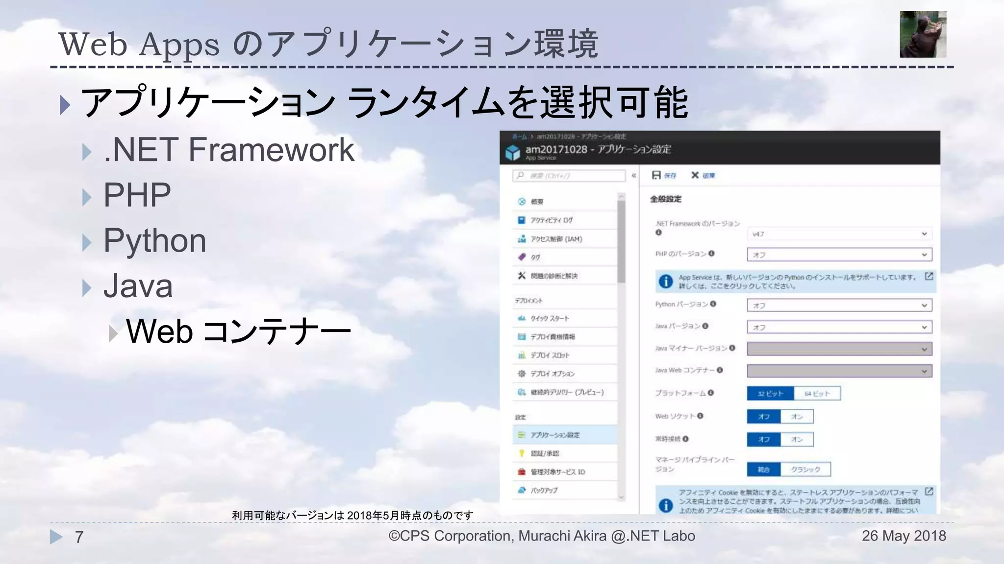This screenshot has height=564, width=1004.
Task: Click the info icon next to PHP のバージョン
Action: click(x=711, y=254)
